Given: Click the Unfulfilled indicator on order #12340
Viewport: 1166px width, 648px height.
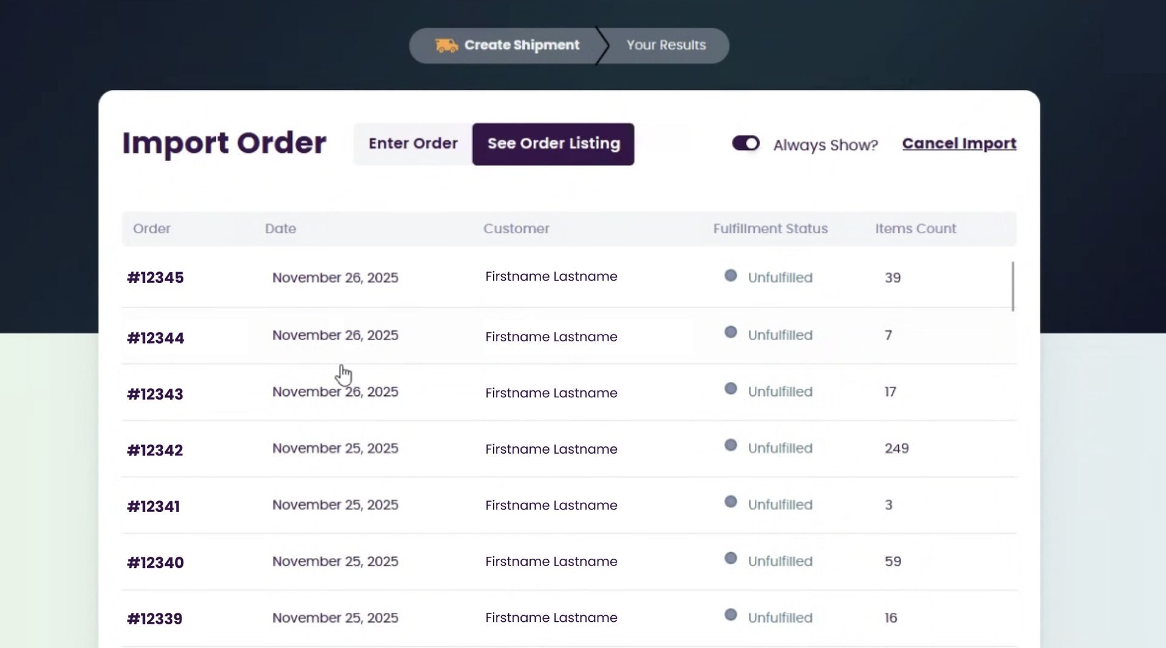Looking at the screenshot, I should point(731,558).
